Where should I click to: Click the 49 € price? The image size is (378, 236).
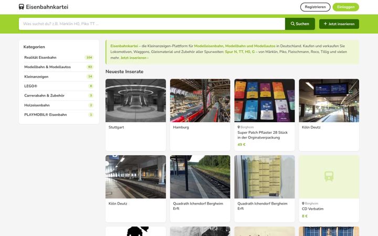pos(241,145)
